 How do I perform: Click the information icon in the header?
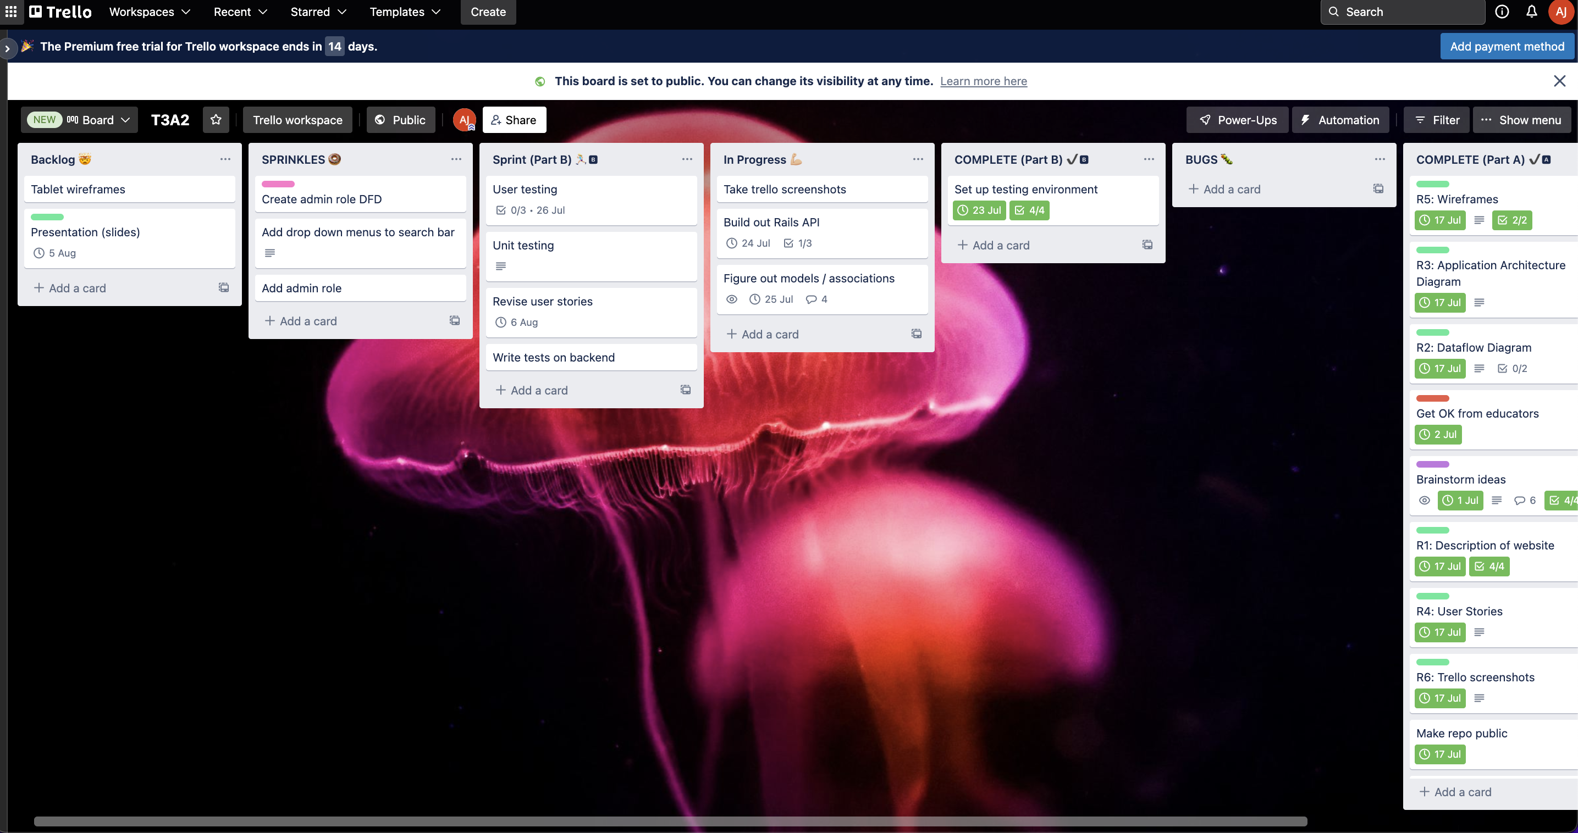1502,12
